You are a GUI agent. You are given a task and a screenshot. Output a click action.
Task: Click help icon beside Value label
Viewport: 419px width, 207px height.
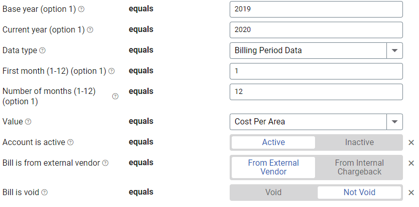28,122
